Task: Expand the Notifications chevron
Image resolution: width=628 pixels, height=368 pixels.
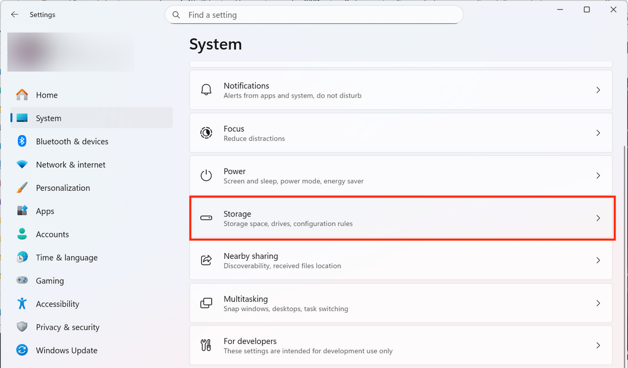Action: click(598, 90)
